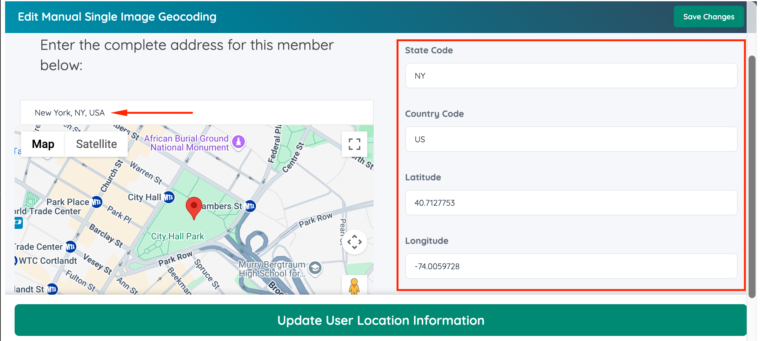Screen dimensions: 760x341
Task: Click the page vertical scrollbar
Action: click(x=752, y=177)
